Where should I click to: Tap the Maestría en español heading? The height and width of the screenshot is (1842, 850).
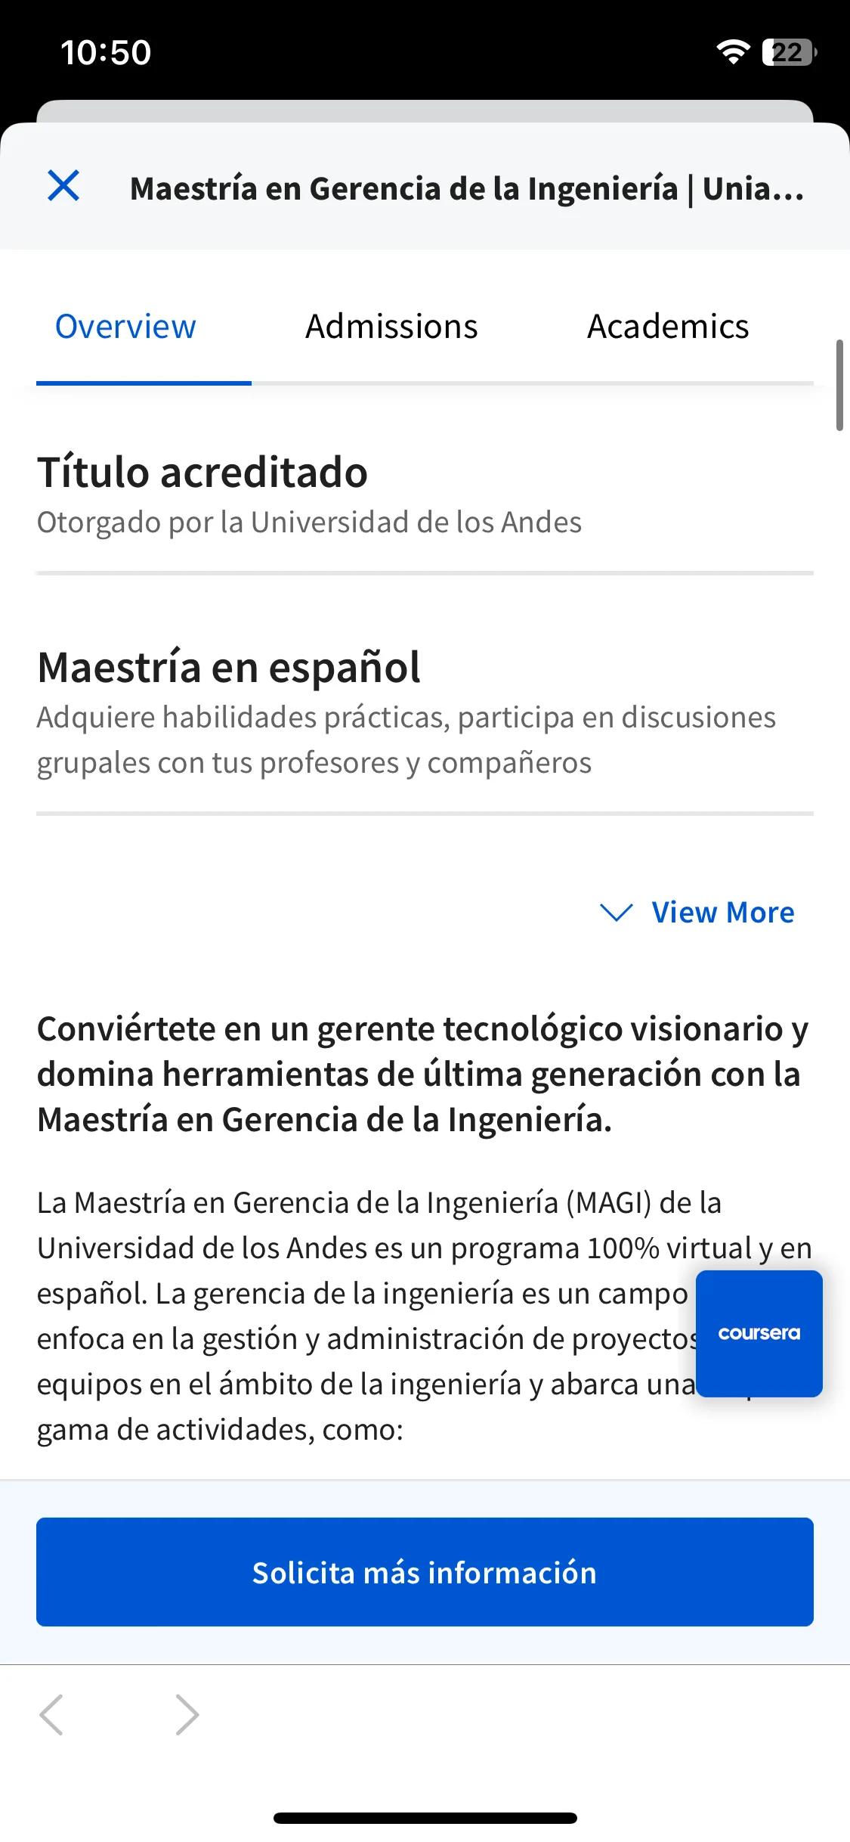tap(229, 668)
